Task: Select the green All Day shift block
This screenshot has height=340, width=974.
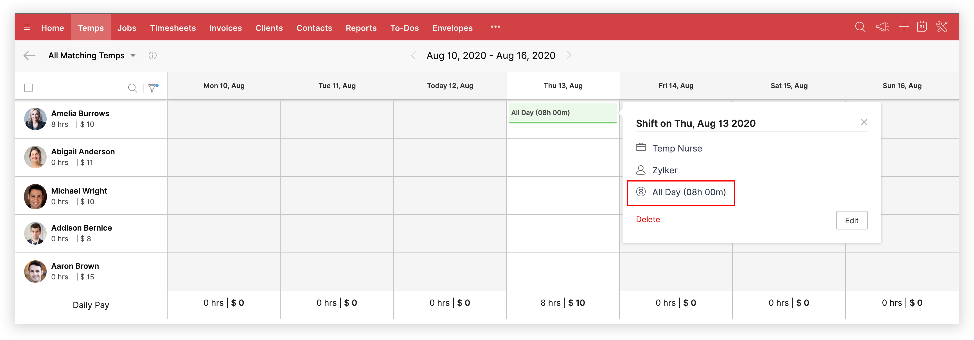Action: click(562, 113)
